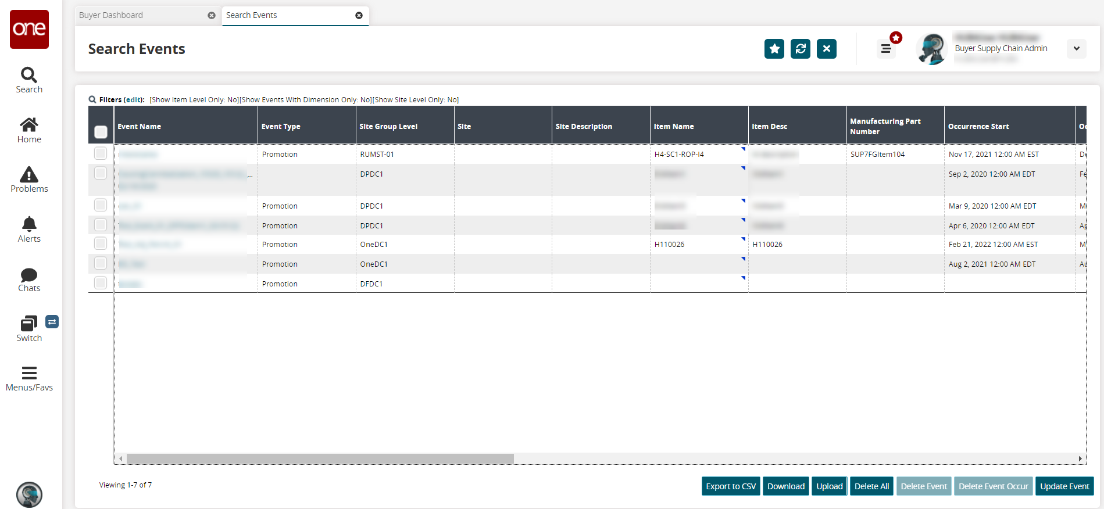The width and height of the screenshot is (1104, 509).
Task: Select the Search Events tab
Action: (252, 15)
